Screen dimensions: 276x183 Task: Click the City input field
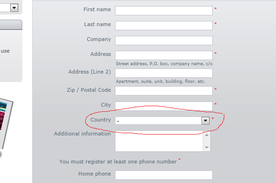coord(164,106)
